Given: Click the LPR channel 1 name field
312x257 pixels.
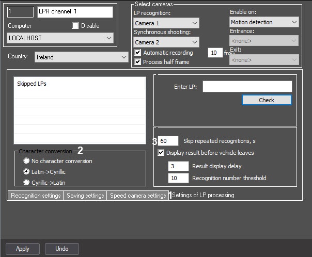Looking at the screenshot, I should 75,12.
